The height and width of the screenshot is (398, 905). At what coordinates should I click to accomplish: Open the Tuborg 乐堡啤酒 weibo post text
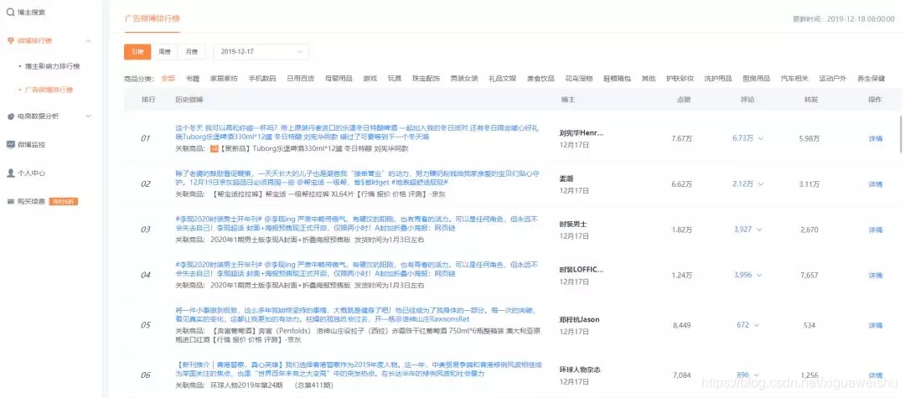tap(357, 132)
